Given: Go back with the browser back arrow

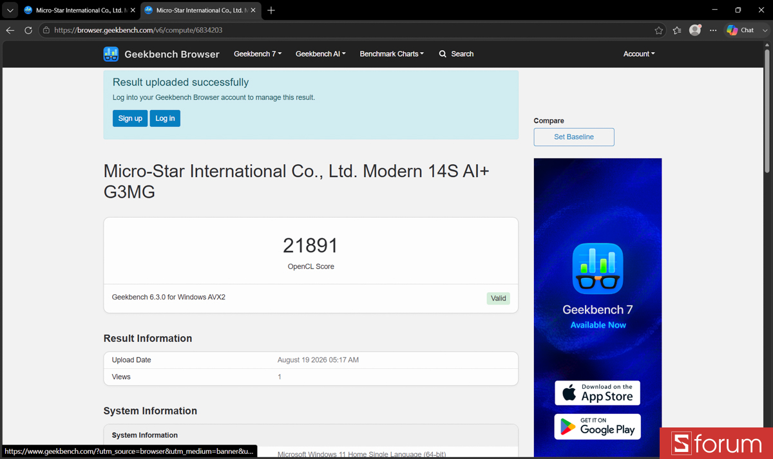Looking at the screenshot, I should tap(10, 30).
